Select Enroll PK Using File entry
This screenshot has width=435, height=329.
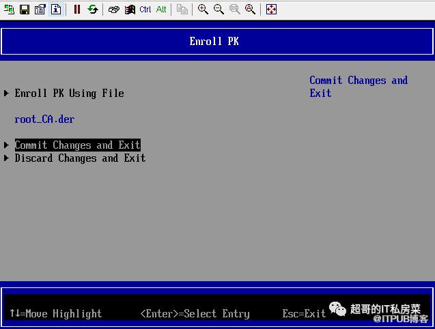69,94
